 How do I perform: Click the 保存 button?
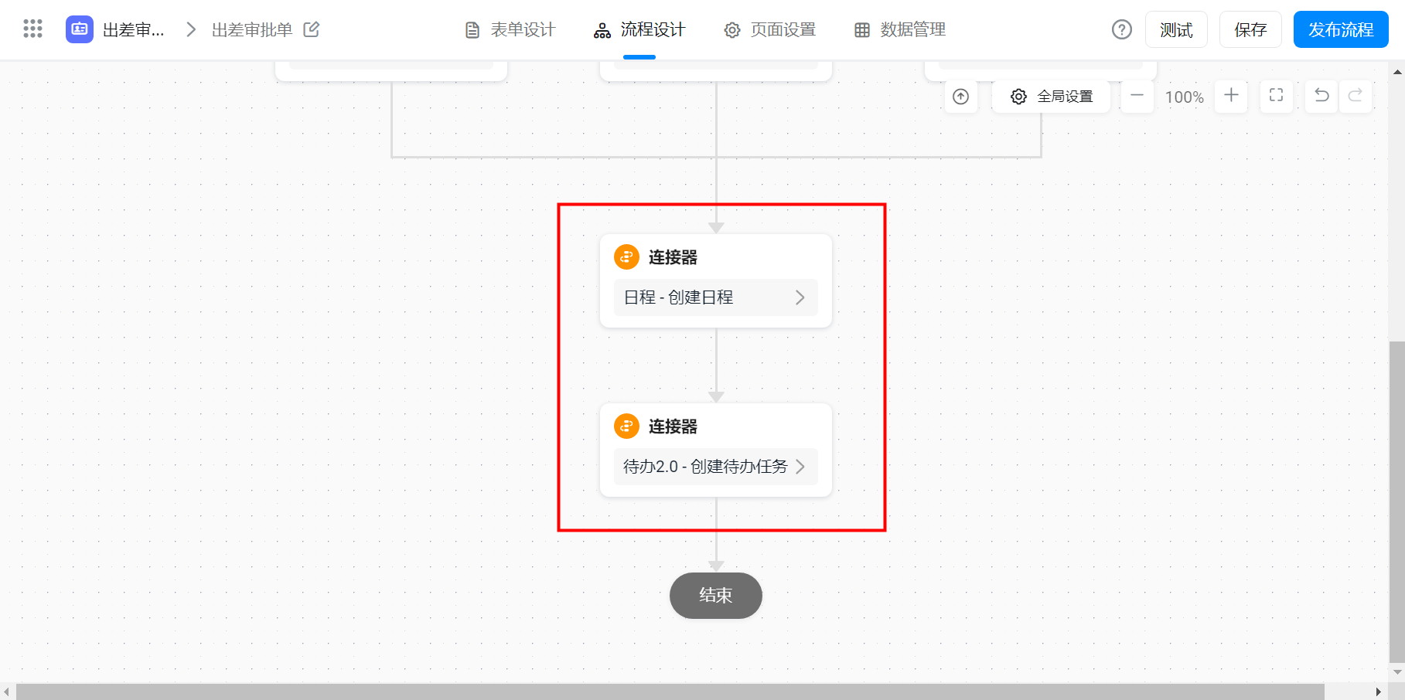click(x=1250, y=29)
